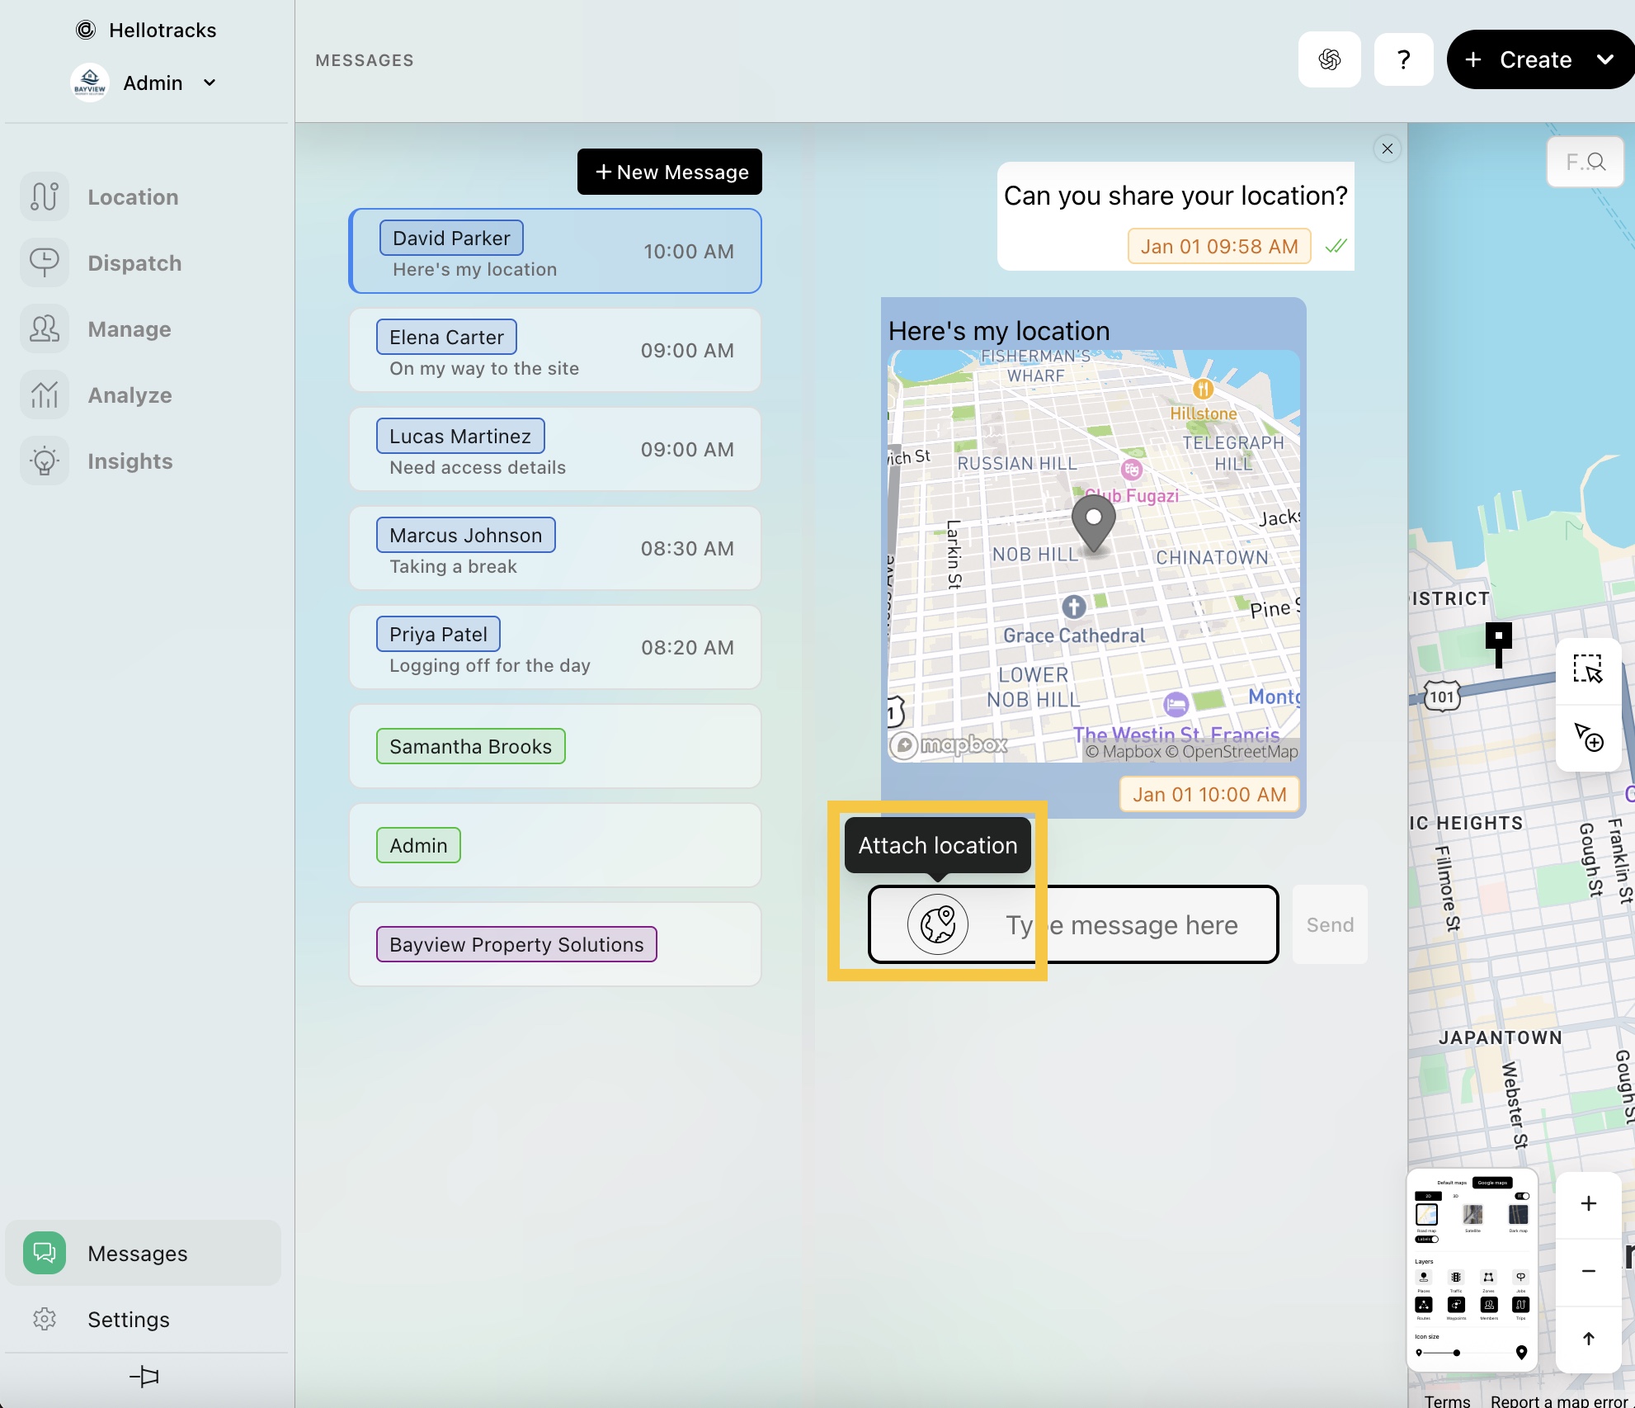Expand the Admin account dropdown
The width and height of the screenshot is (1635, 1408).
point(210,83)
